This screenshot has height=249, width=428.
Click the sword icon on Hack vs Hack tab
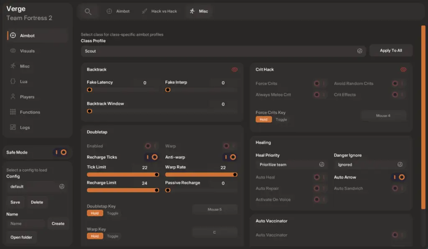coord(144,11)
